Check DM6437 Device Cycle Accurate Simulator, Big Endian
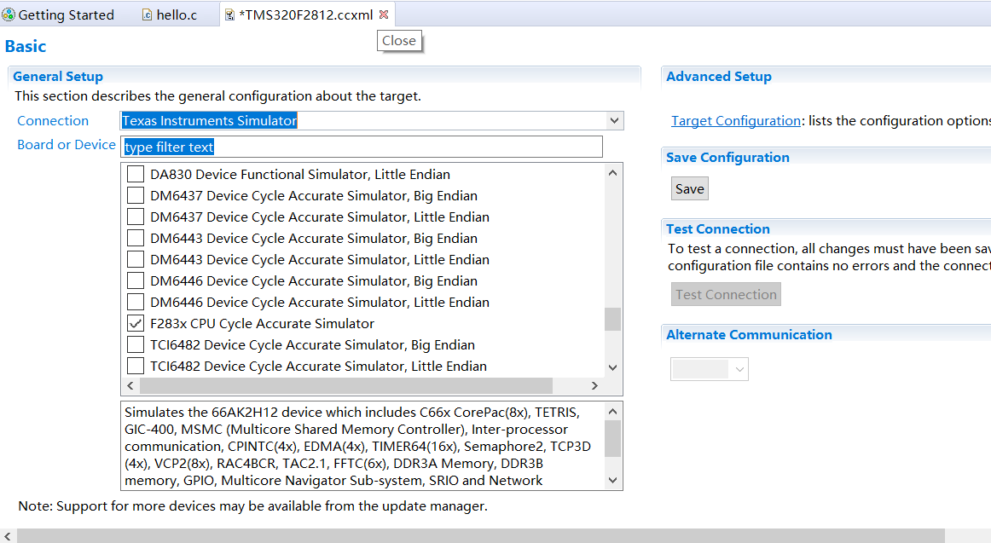Screen dimensions: 991x543 pyautogui.click(x=136, y=196)
